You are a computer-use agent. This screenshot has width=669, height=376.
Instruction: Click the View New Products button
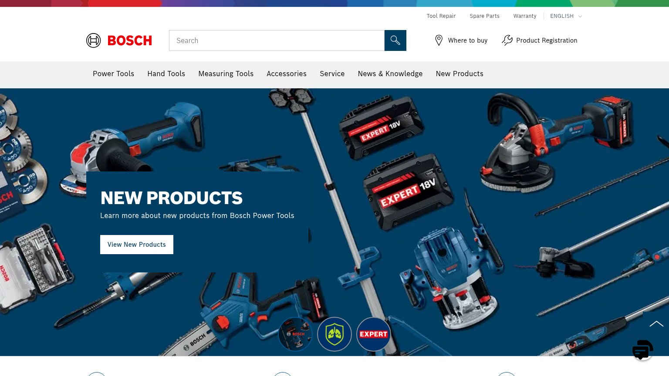point(137,245)
